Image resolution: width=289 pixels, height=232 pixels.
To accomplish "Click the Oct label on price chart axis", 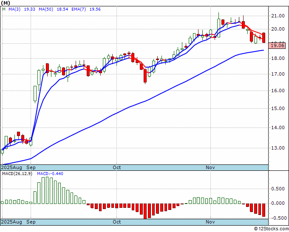I will [117, 167].
